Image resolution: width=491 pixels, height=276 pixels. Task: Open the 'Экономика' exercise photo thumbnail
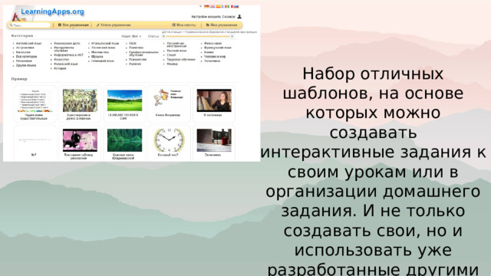(214, 140)
